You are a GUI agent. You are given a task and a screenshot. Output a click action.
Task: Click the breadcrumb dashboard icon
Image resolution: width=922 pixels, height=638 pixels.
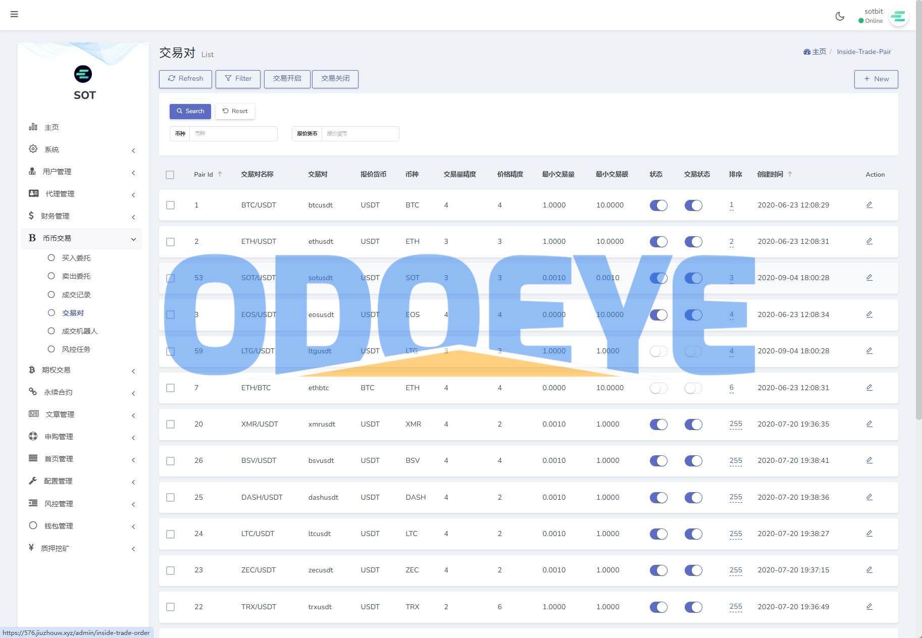(x=807, y=51)
